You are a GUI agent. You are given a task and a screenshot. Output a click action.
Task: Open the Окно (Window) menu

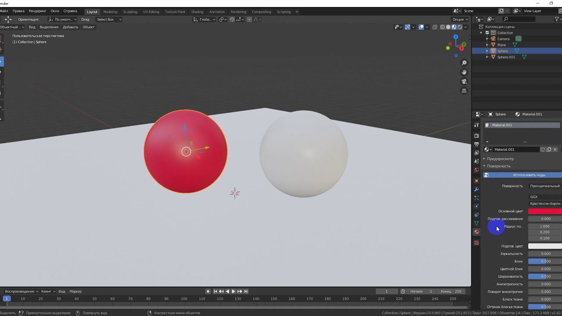[55, 11]
